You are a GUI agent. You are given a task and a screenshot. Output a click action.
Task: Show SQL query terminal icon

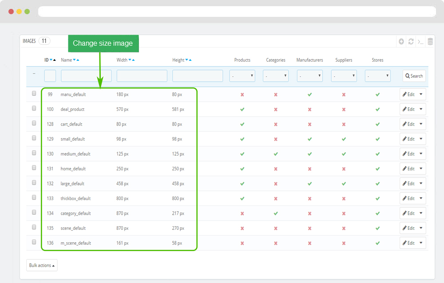pyautogui.click(x=420, y=42)
